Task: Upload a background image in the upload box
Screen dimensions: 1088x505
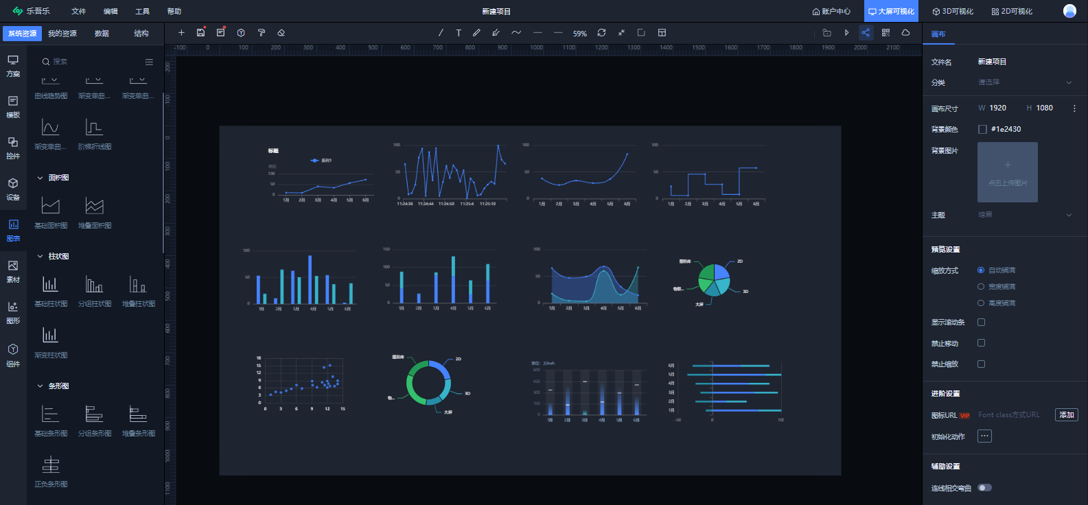Action: click(x=1008, y=172)
